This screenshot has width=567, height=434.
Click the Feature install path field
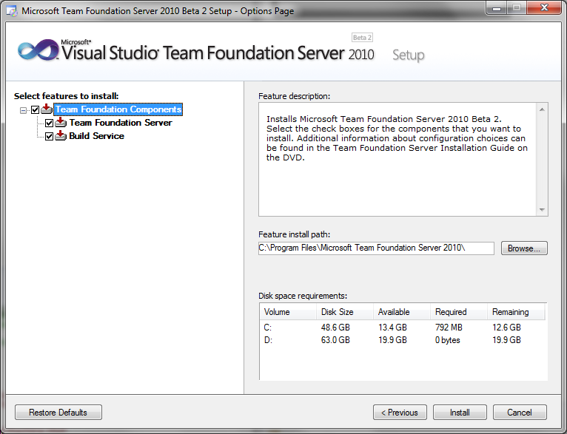(x=376, y=248)
